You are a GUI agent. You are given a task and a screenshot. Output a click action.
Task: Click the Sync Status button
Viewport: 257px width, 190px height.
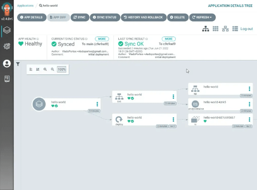[105, 18]
